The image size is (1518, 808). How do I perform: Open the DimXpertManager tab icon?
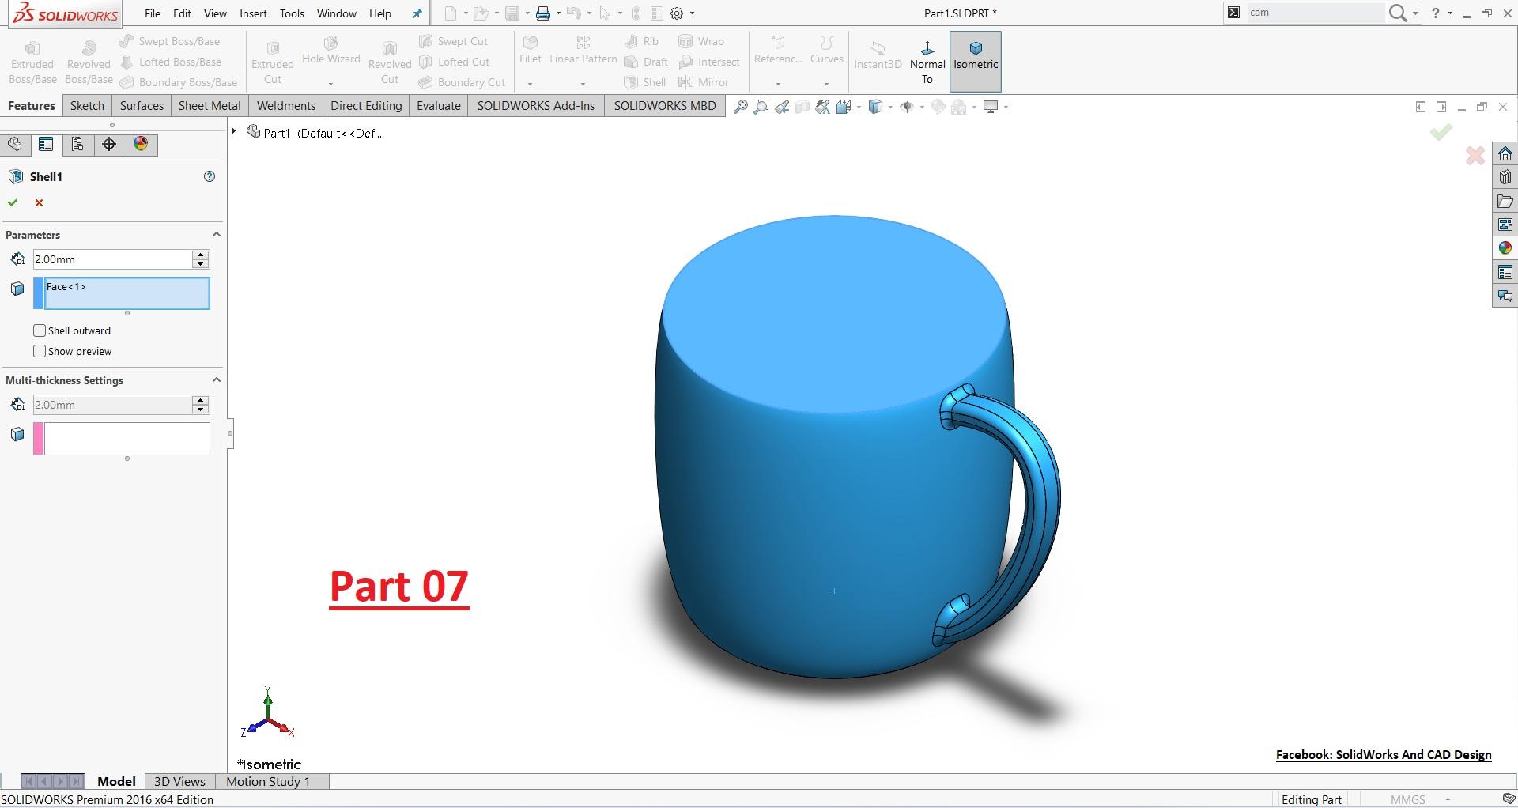coord(109,144)
